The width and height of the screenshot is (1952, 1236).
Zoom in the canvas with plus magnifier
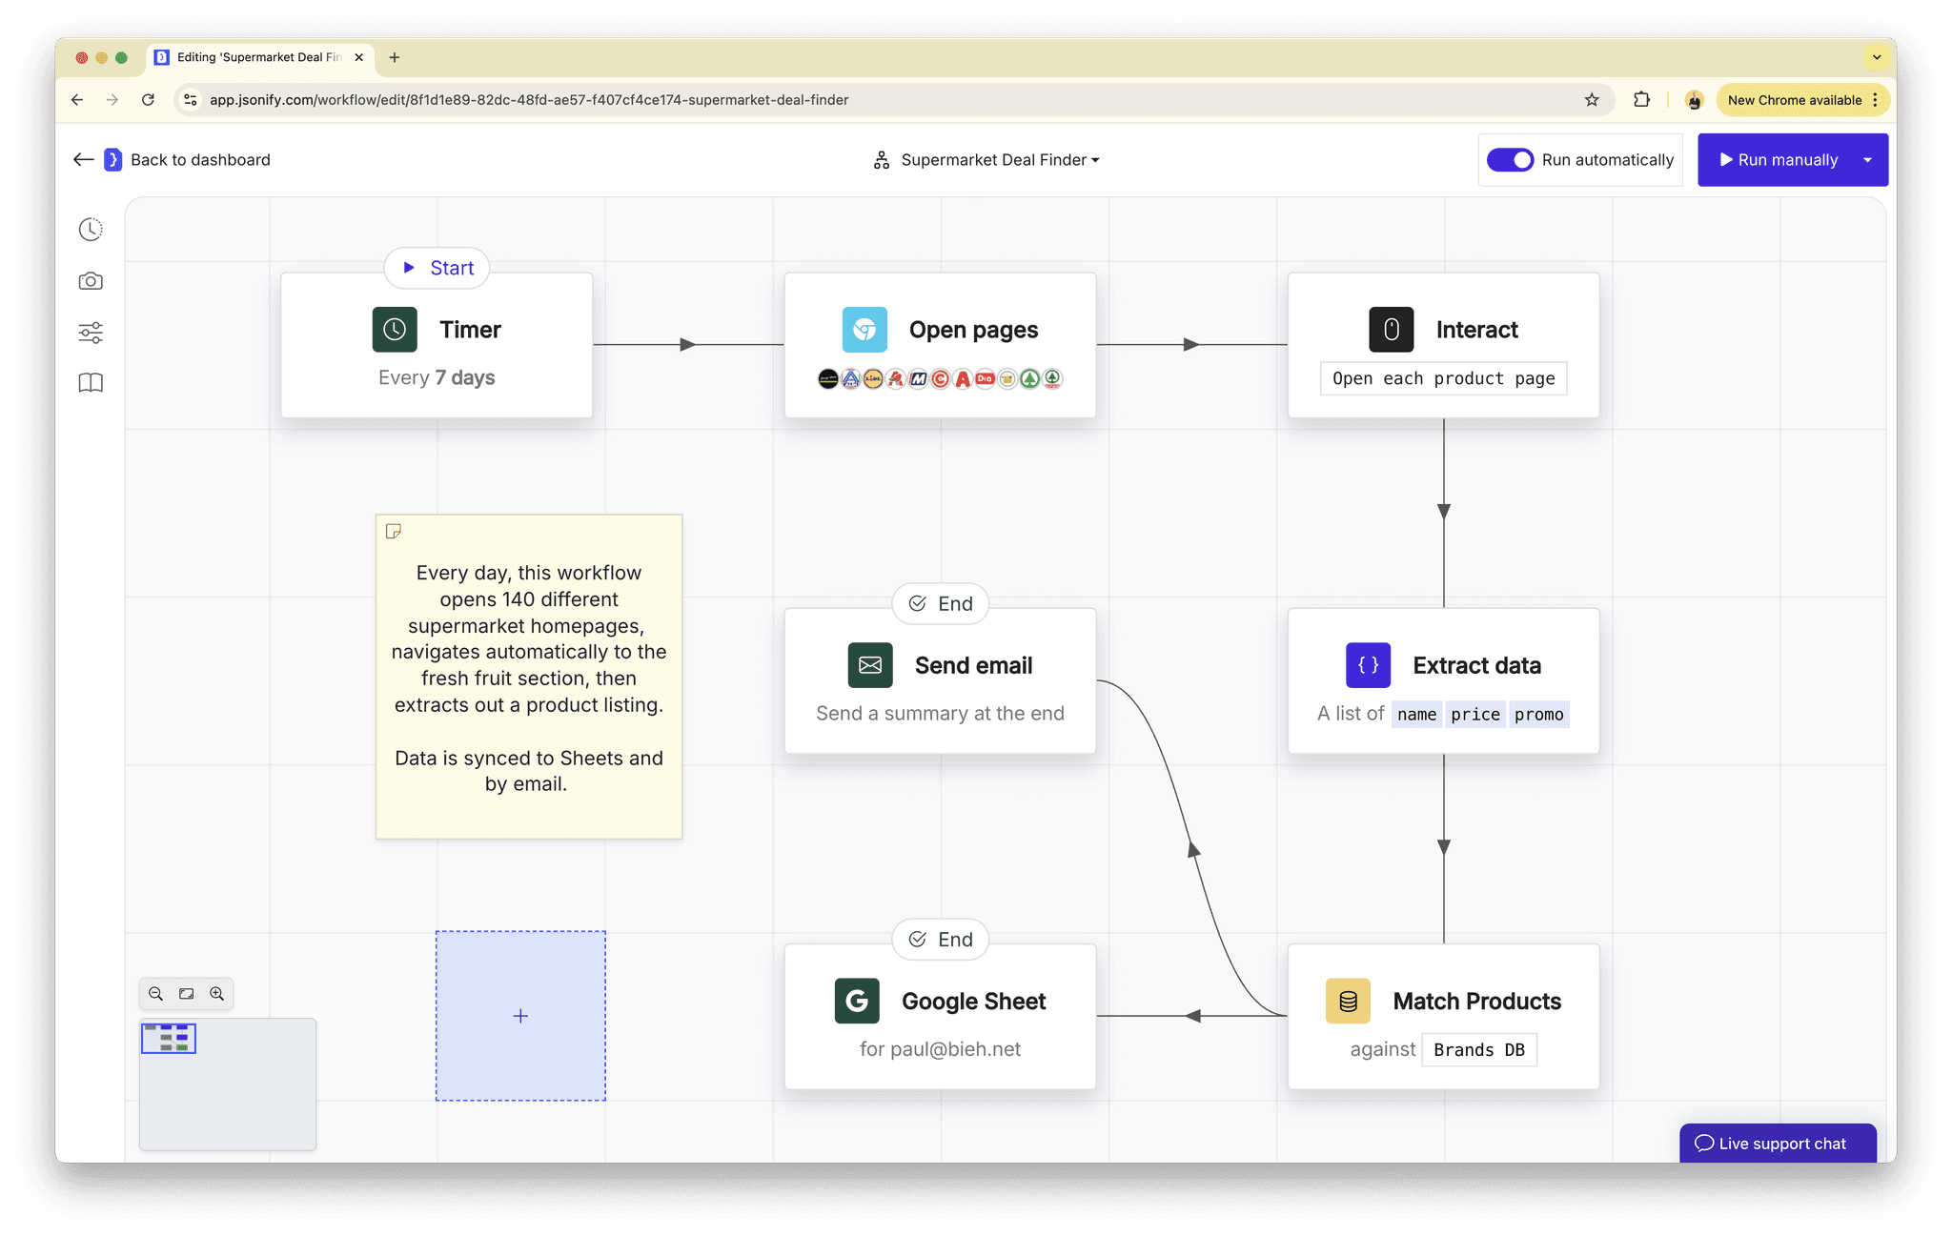coord(217,994)
